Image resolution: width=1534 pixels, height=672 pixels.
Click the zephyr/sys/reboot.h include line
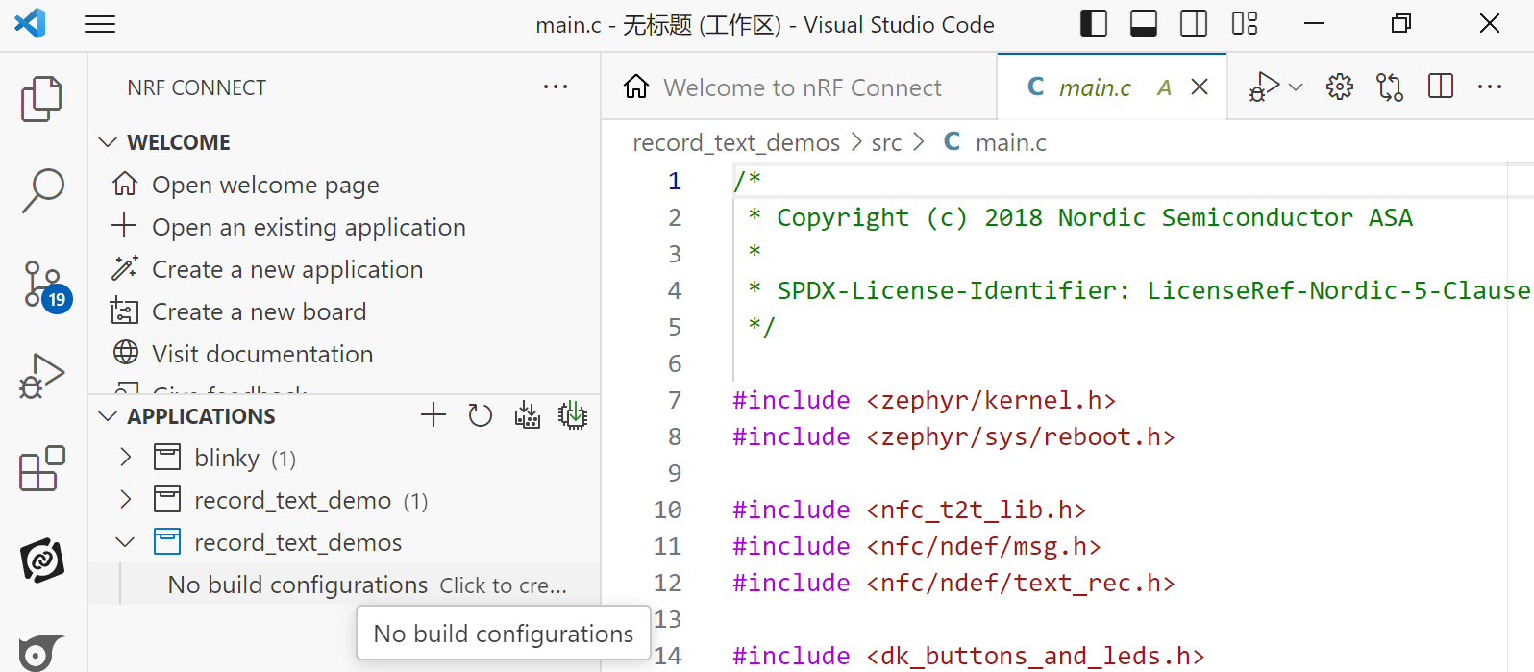click(x=953, y=436)
